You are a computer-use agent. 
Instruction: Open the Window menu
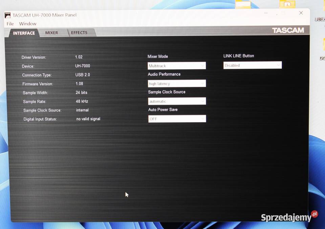coord(28,24)
